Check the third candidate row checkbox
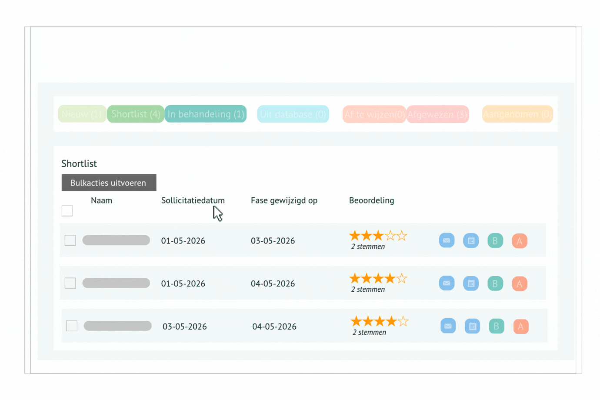Screen dimensions: 600x400 click(x=72, y=326)
